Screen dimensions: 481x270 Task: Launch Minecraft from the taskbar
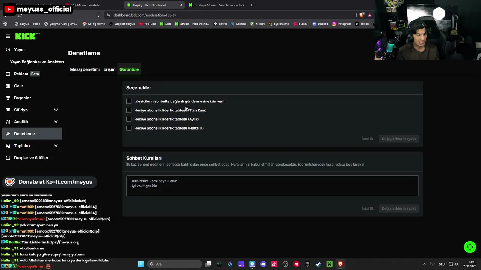tap(329, 264)
